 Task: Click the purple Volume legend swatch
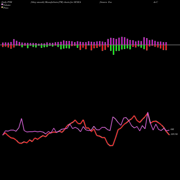click(x=2, y=4)
